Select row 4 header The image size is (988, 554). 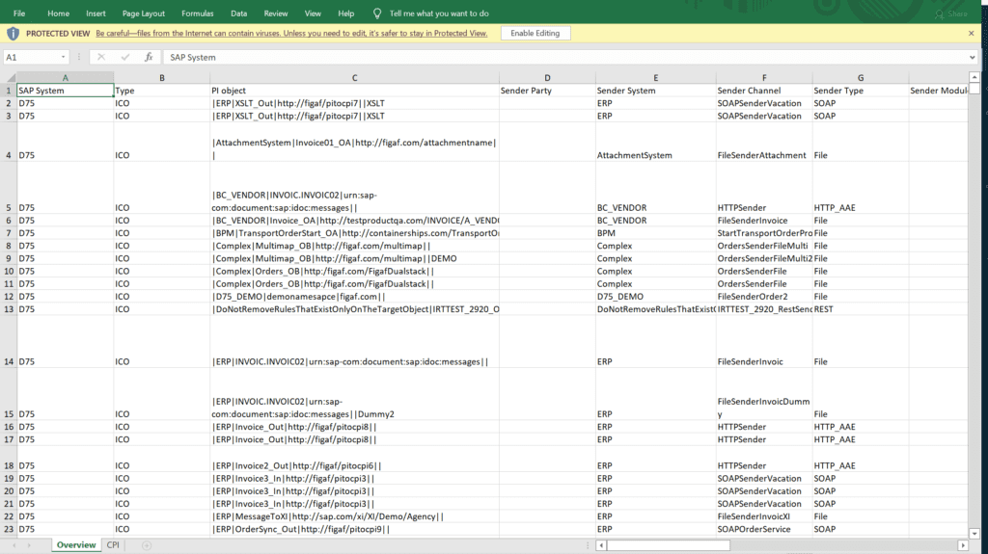(8, 142)
